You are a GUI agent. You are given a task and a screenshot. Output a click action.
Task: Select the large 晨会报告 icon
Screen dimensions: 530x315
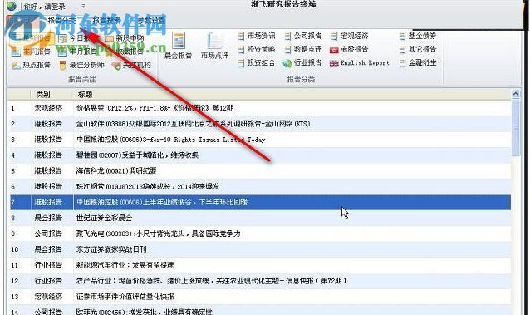[x=178, y=46]
